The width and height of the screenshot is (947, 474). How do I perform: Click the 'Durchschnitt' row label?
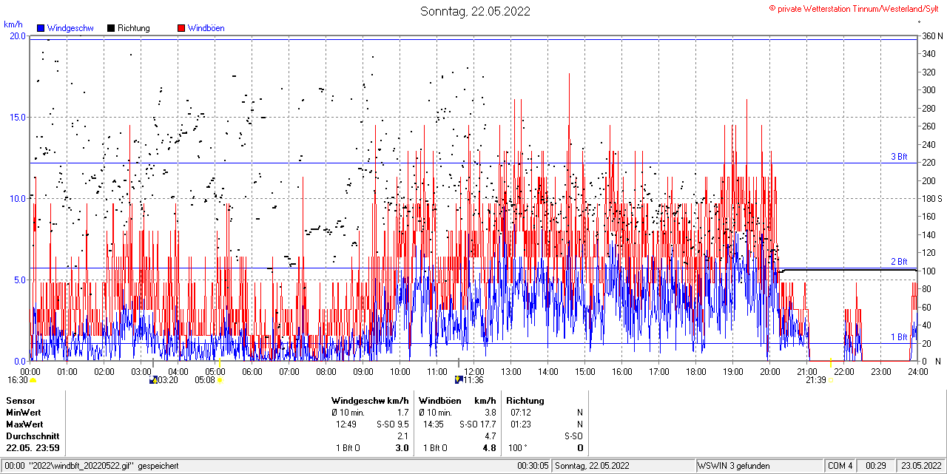click(x=33, y=436)
